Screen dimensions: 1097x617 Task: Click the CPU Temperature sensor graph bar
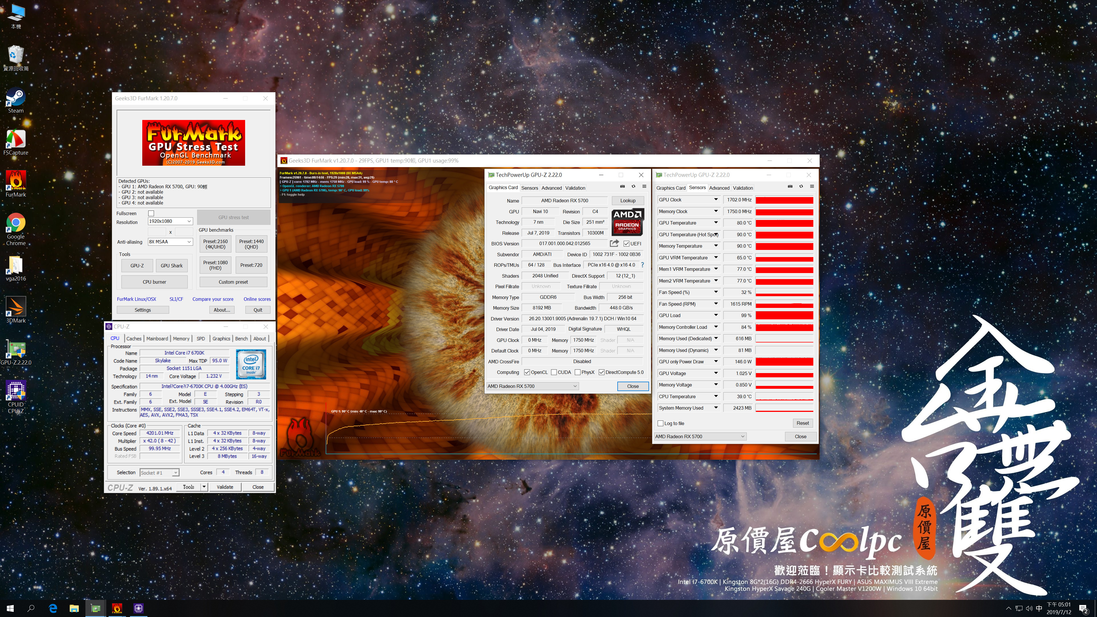784,396
